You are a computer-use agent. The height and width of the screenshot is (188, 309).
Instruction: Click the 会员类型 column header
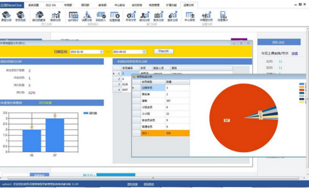(x=153, y=82)
